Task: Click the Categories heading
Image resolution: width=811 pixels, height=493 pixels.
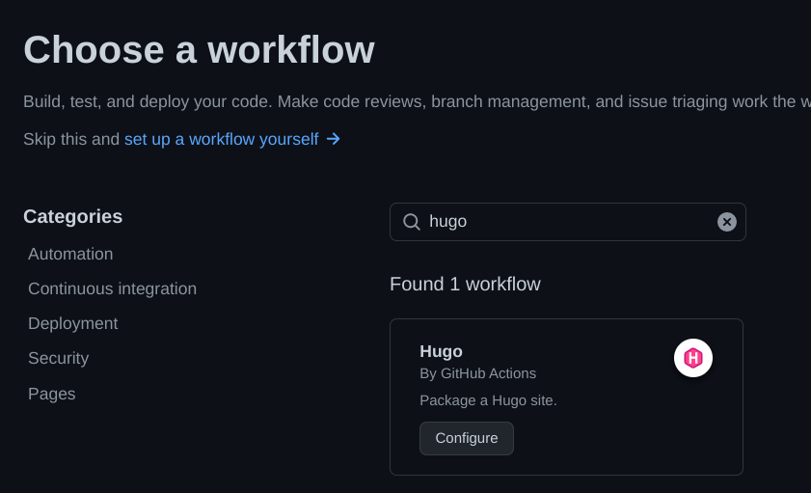Action: click(73, 216)
